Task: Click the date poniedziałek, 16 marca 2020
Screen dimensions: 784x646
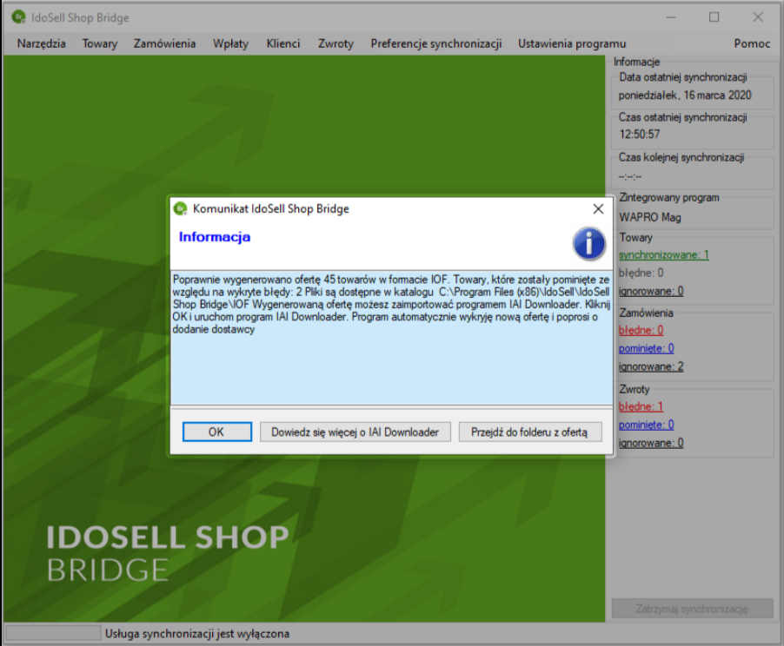Action: (x=685, y=96)
